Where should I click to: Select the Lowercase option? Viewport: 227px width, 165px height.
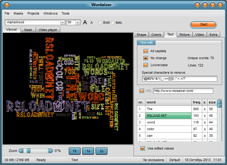click(x=145, y=65)
